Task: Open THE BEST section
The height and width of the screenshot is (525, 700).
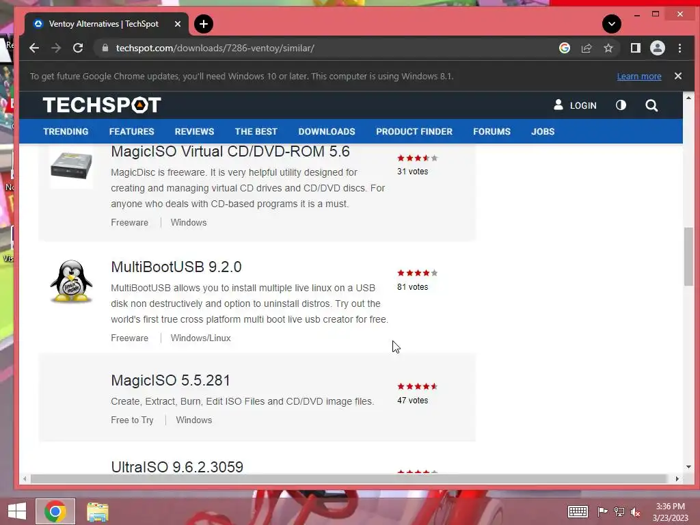Action: (256, 132)
